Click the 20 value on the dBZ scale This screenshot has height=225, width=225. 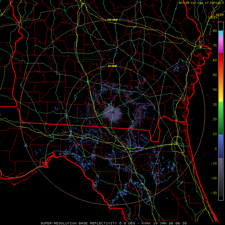215,119
